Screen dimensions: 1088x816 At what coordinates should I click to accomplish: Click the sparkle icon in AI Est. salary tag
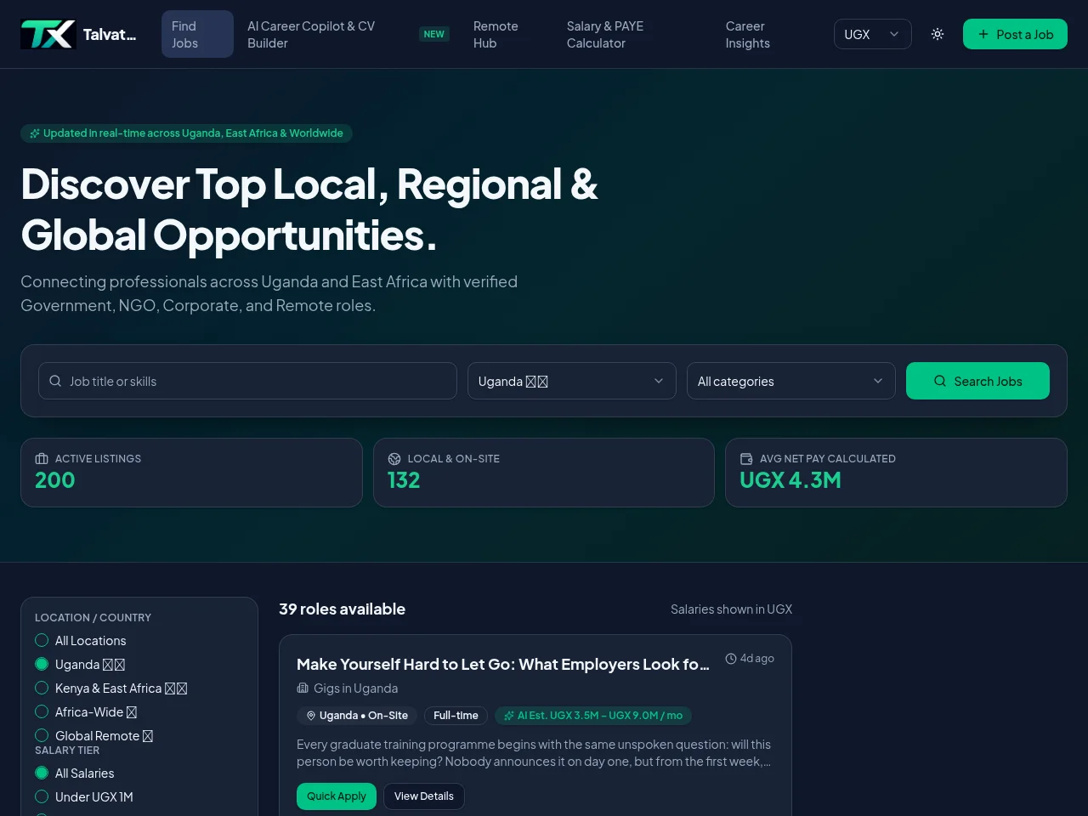click(509, 716)
